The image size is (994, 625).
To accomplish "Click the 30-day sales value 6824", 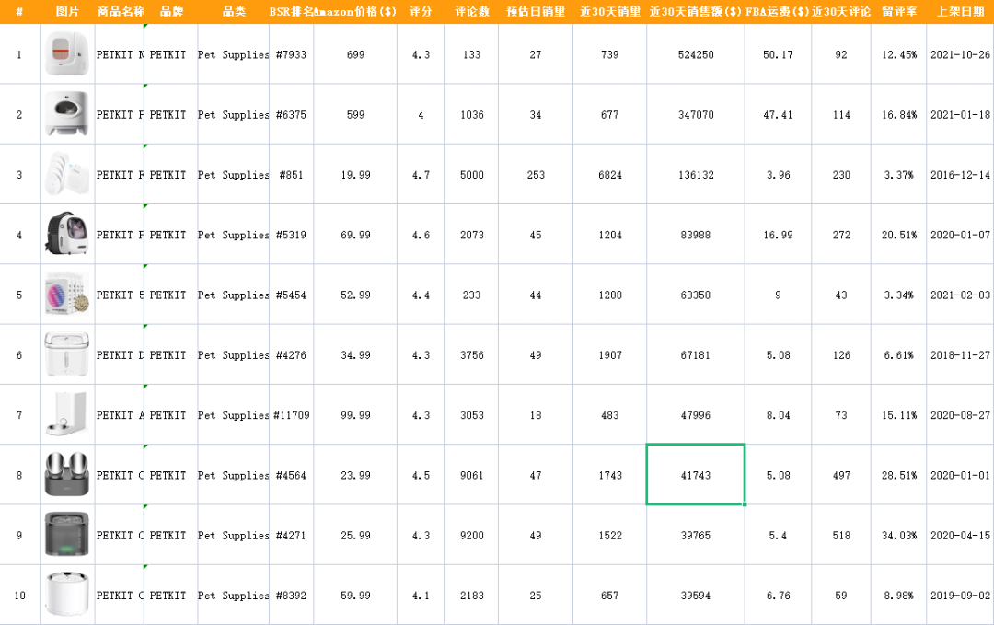I will (610, 175).
